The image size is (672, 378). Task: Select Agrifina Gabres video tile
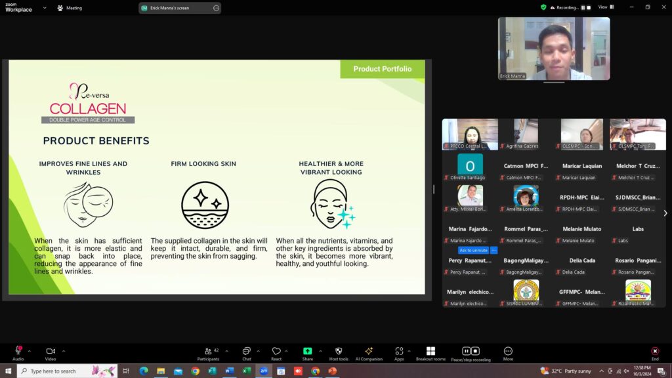(x=526, y=135)
